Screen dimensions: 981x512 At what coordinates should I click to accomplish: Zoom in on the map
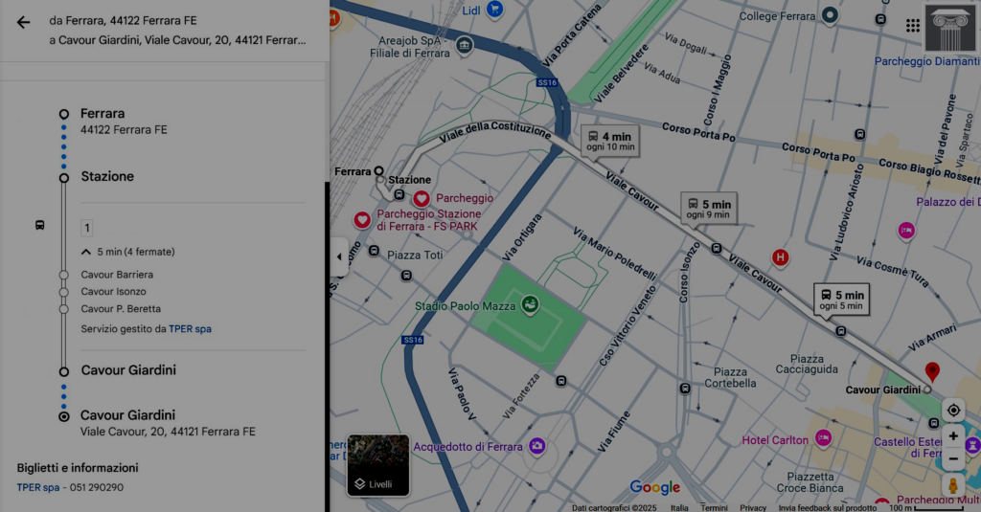pyautogui.click(x=953, y=435)
